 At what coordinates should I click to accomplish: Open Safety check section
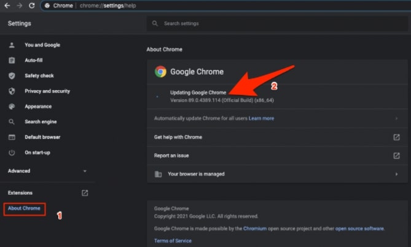[x=39, y=76]
